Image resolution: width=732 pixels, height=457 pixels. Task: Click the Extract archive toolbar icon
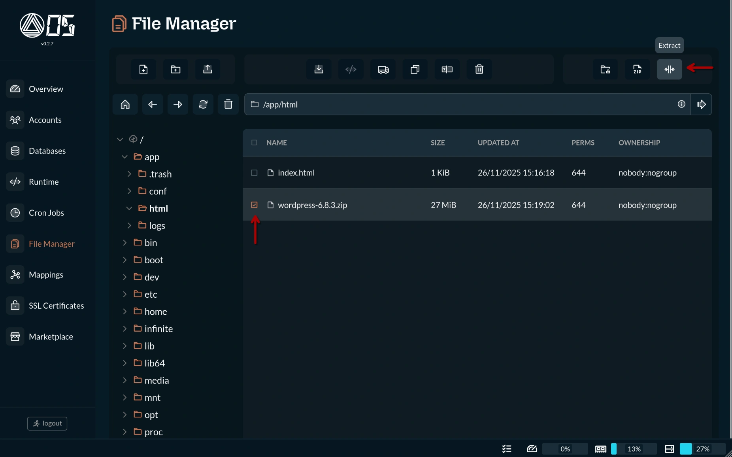pos(669,70)
